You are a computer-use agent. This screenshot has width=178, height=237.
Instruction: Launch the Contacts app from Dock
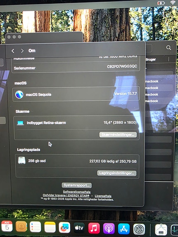pyautogui.click(x=21, y=226)
